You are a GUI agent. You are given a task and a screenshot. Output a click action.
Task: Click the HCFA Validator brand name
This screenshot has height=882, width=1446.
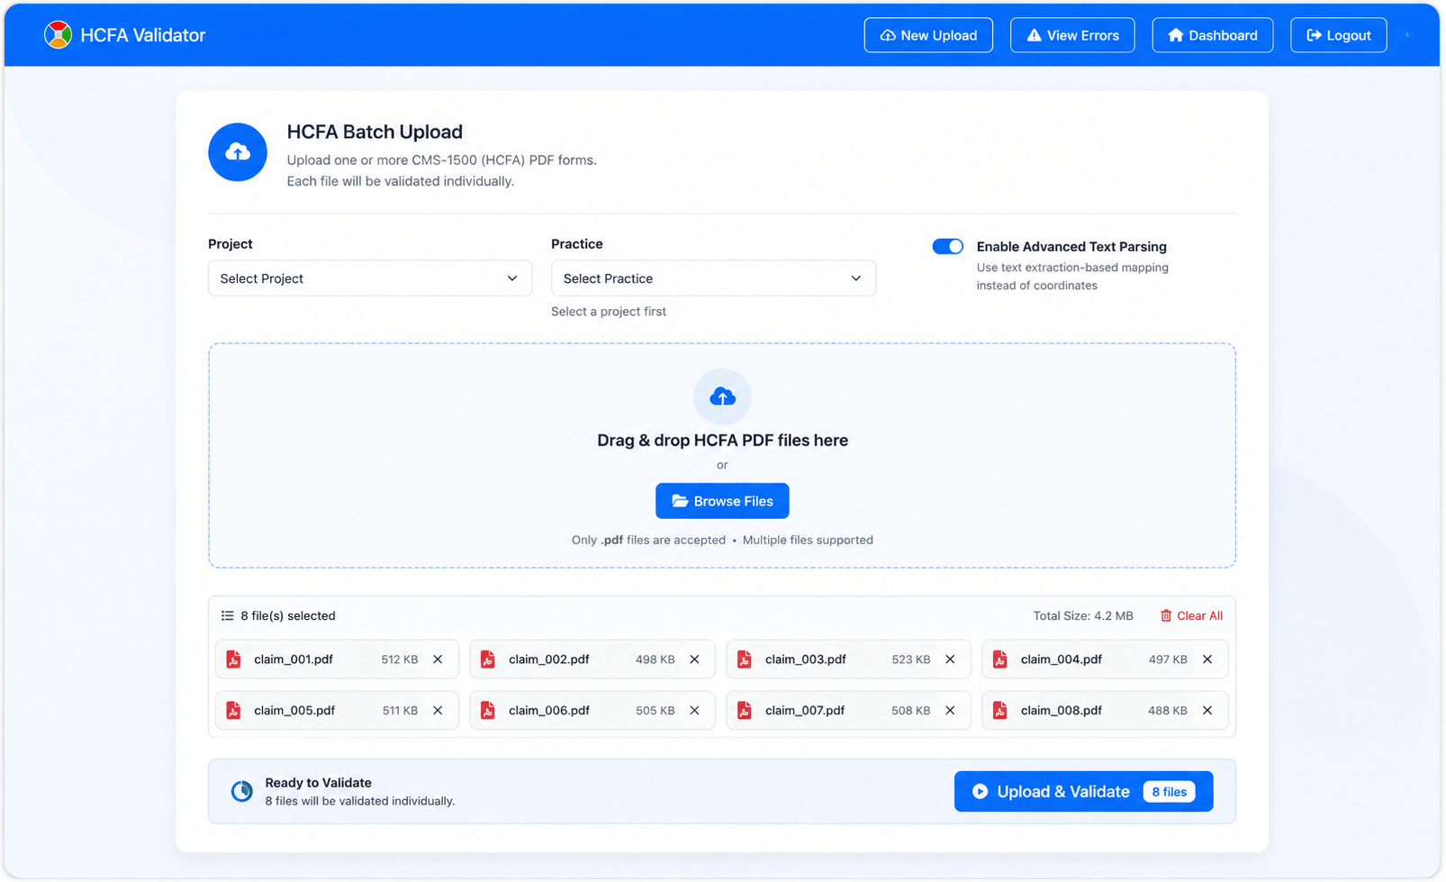[x=143, y=35]
